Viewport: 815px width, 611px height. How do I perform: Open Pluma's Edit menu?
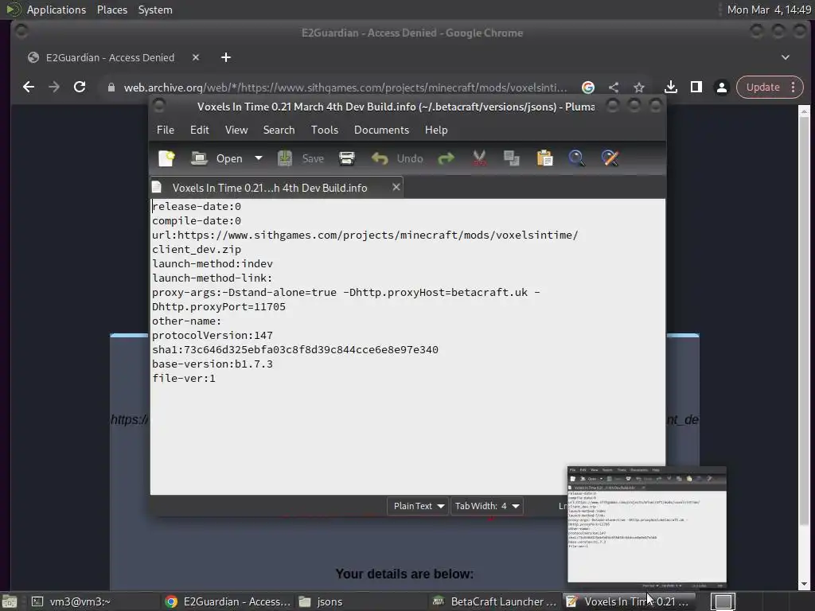coord(200,130)
